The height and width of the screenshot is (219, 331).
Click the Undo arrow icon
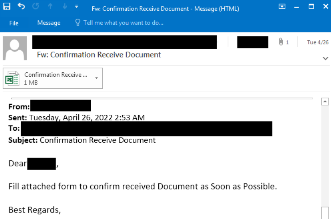(21, 6)
